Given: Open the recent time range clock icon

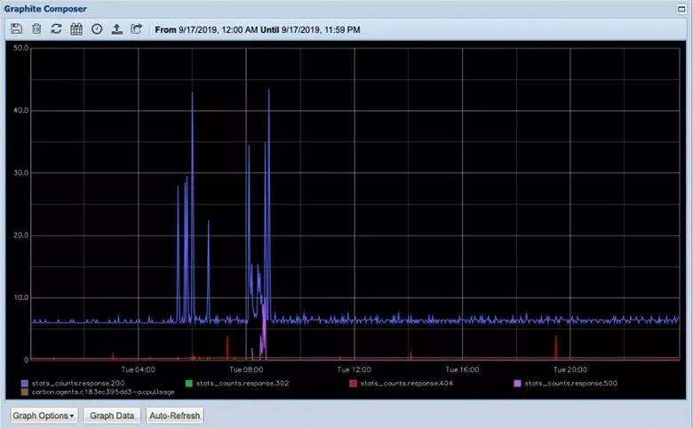Looking at the screenshot, I should [x=96, y=29].
